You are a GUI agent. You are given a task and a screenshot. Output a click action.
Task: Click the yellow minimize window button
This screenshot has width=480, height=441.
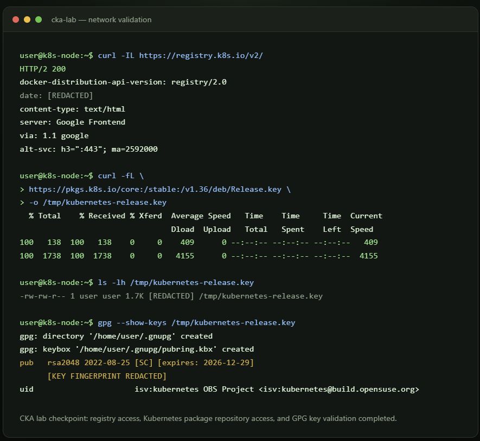[x=27, y=20]
